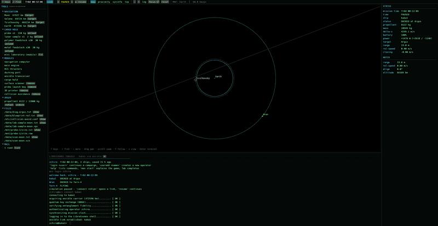Collapse the CARGO HOLD section
Image resolution: width=438 pixels, height=226 pixels.
11,29
